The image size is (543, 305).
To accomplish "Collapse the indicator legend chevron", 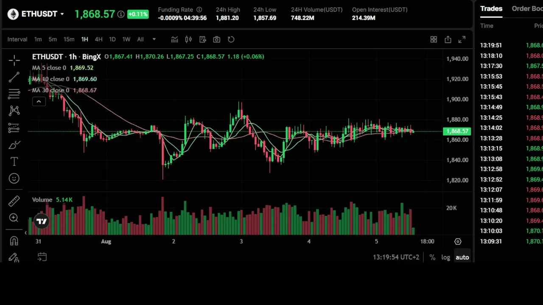I will tap(39, 101).
